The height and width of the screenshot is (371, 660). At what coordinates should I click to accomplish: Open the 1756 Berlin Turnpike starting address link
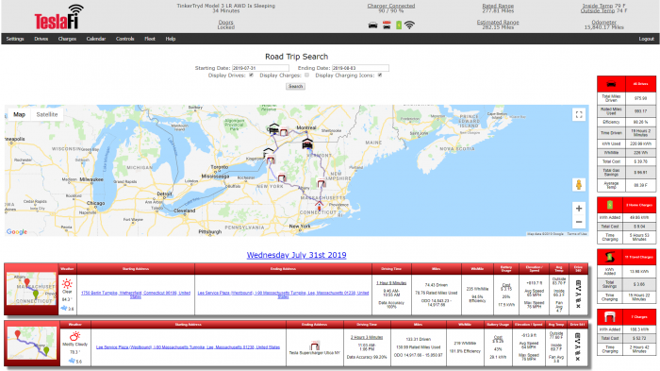136,295
